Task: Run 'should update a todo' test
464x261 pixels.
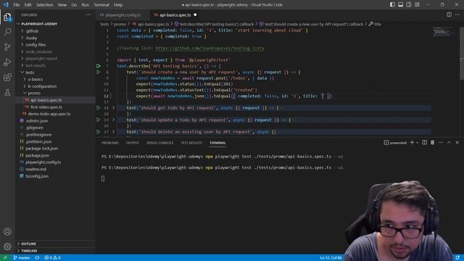Action: tap(99, 120)
